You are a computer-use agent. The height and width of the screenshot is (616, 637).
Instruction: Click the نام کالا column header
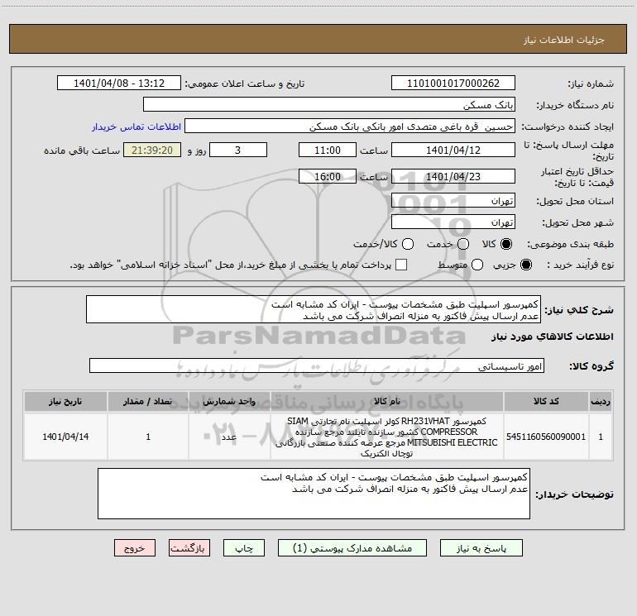click(387, 401)
